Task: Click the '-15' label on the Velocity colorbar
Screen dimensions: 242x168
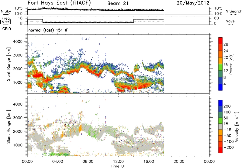Action: [227, 130]
